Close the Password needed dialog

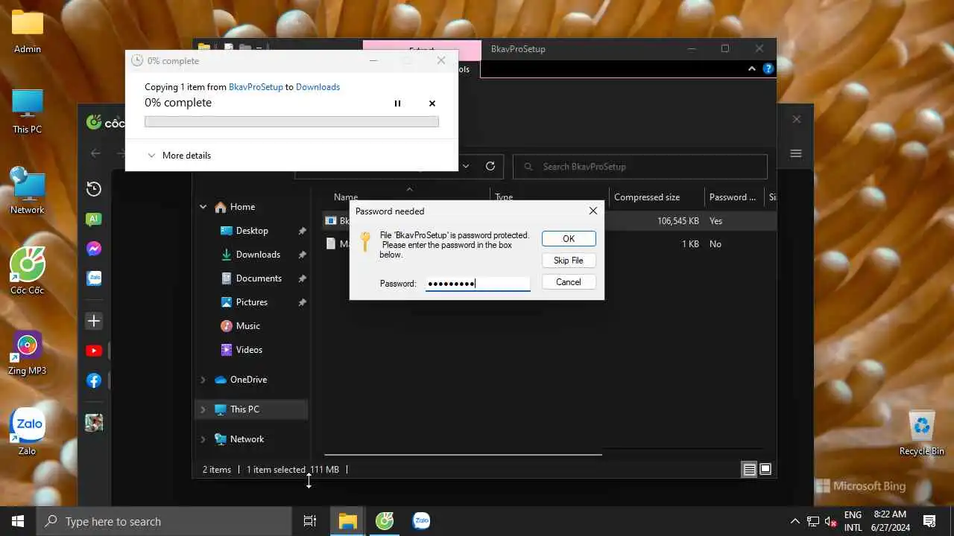pos(593,211)
